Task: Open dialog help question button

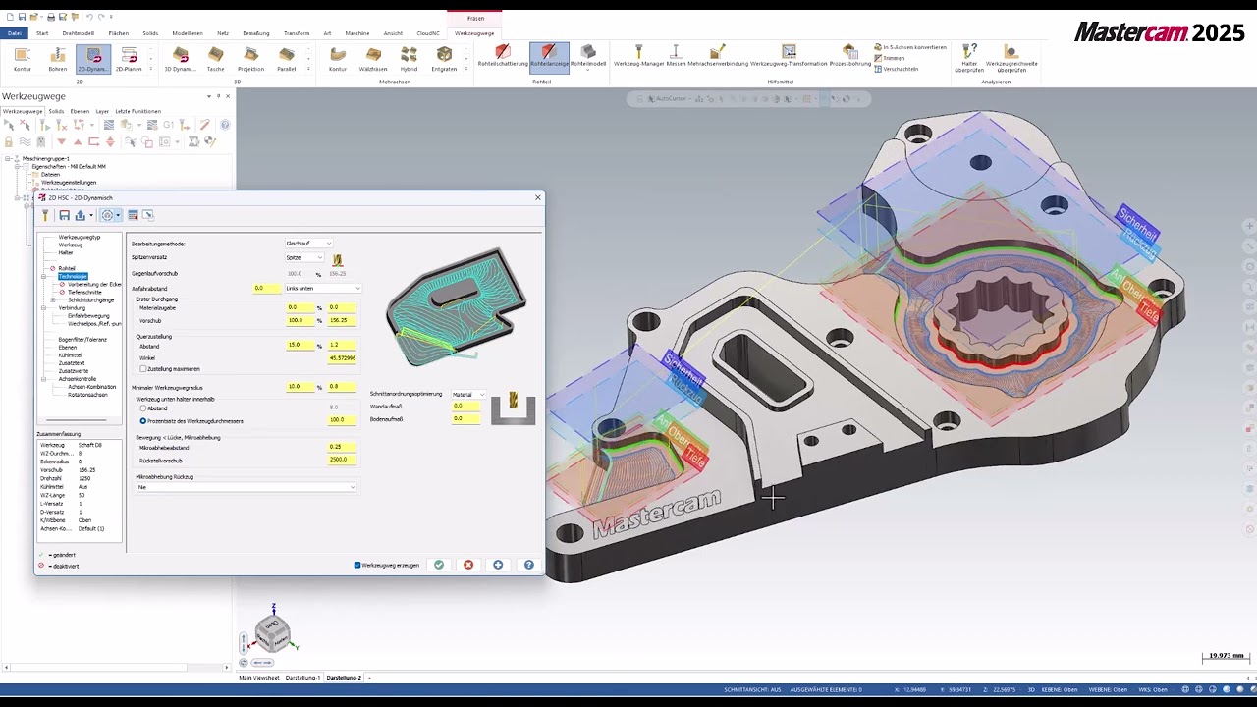Action: pos(529,565)
